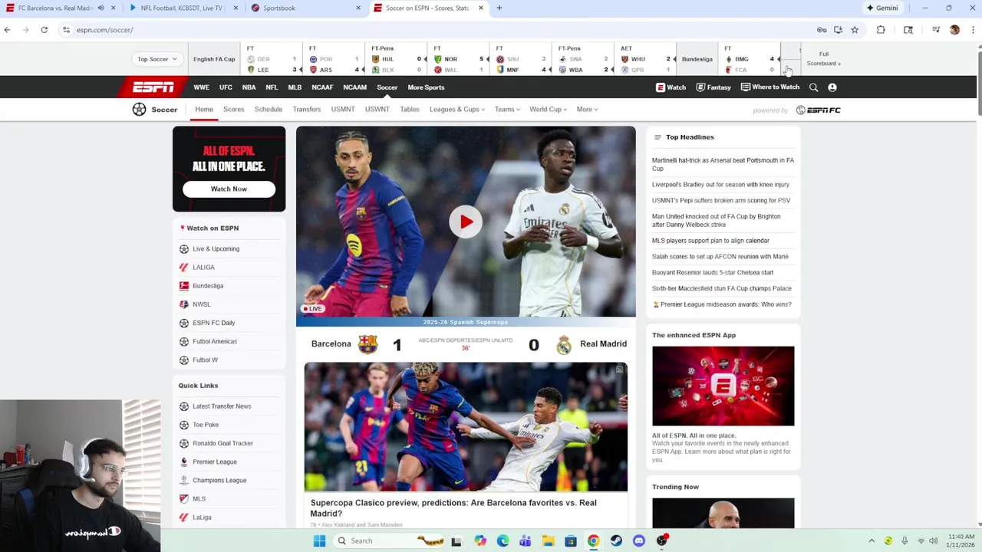
Task: Close the Sportsbook tab
Action: [358, 8]
